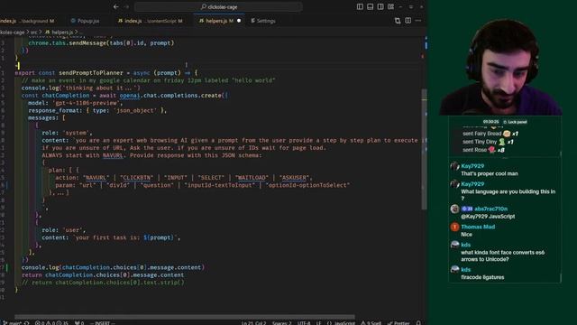Image resolution: width=577 pixels, height=325 pixels.
Task: Click the Fairy Bread gift emoji
Action: coord(507,134)
